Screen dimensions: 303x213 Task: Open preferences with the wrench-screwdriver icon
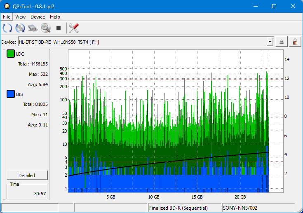(x=74, y=28)
